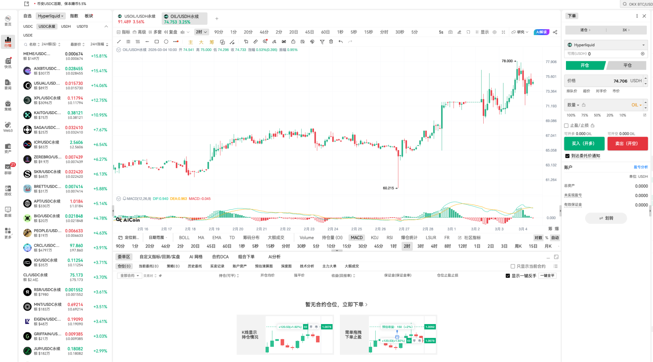This screenshot has width=653, height=362.
Task: Click the 划转 transfer button
Action: 606,218
